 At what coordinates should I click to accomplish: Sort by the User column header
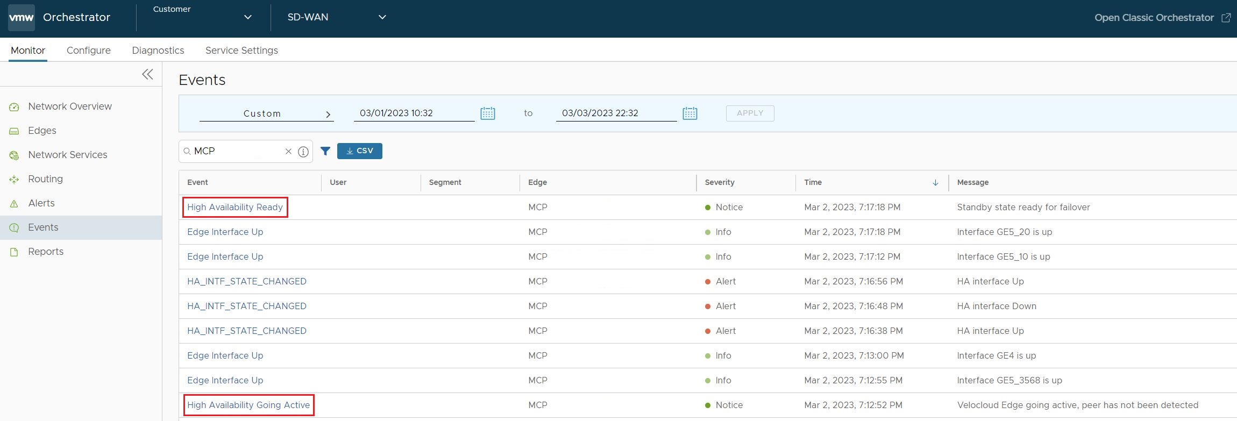click(338, 183)
